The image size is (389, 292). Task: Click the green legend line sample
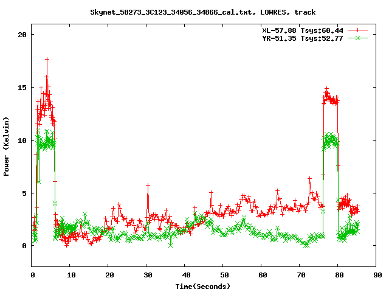[x=357, y=38]
